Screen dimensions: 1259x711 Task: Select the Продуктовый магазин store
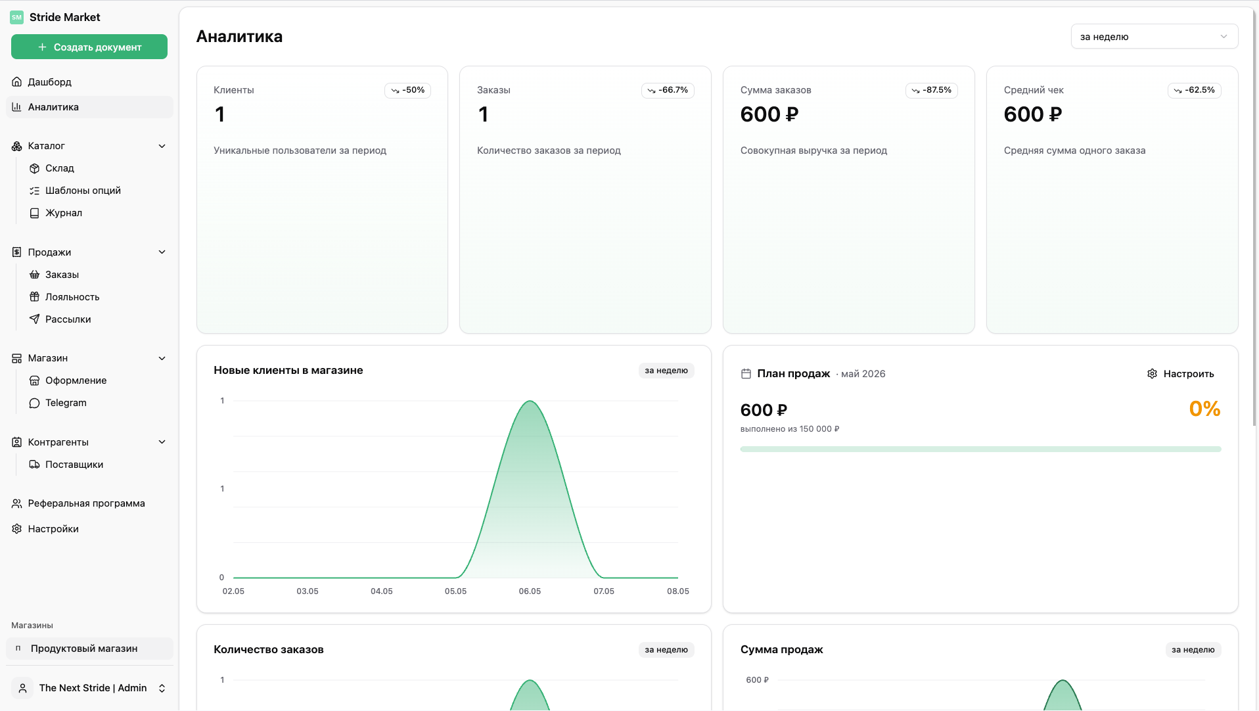click(89, 649)
